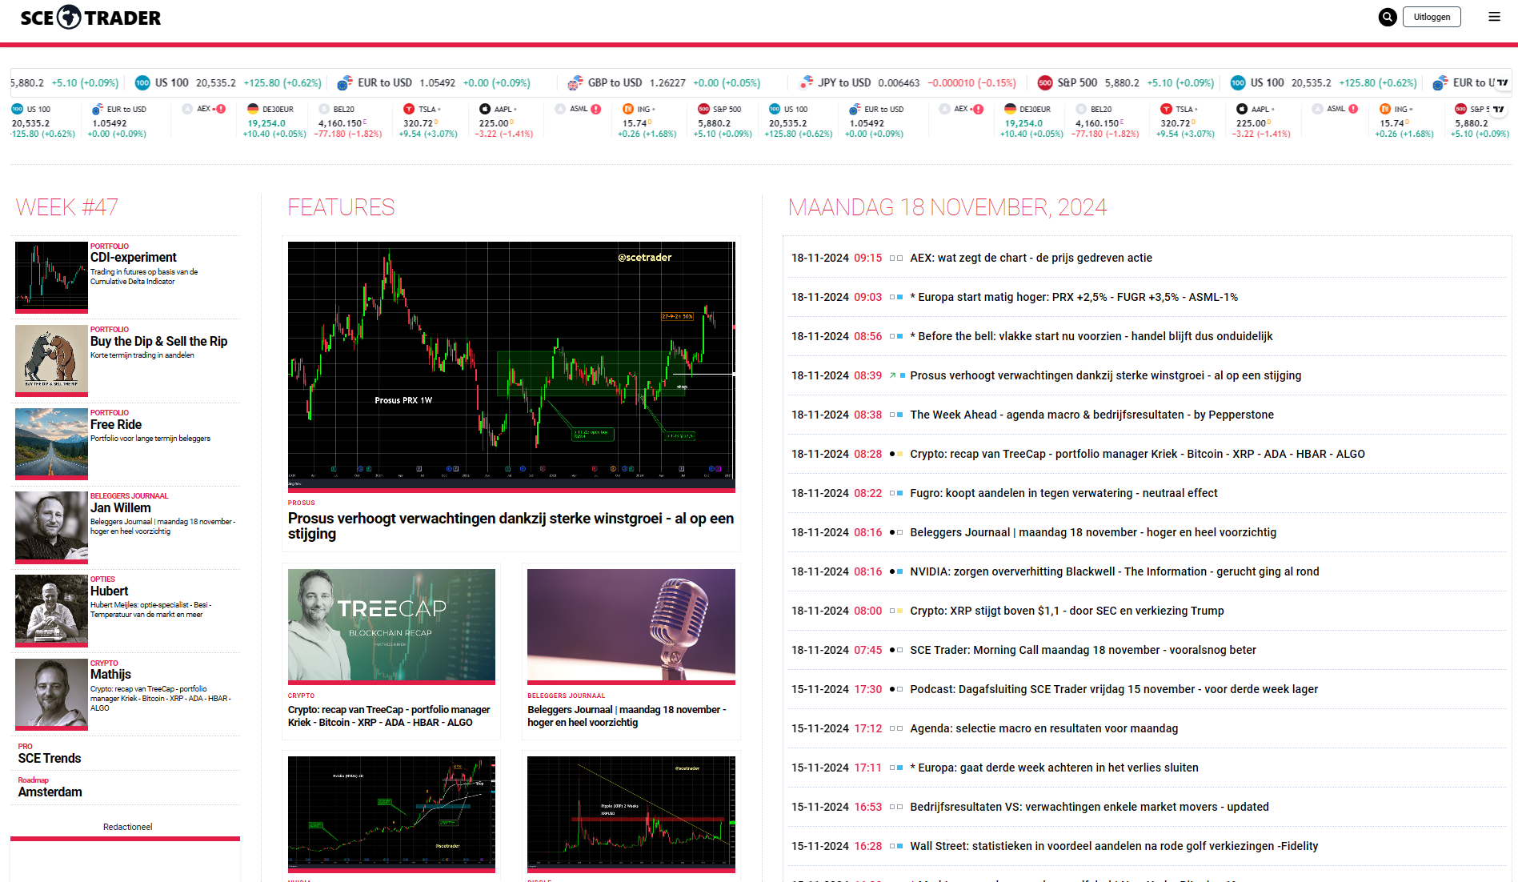Open the Prosus PRX 1W feature chart
1518x882 pixels.
coord(511,365)
